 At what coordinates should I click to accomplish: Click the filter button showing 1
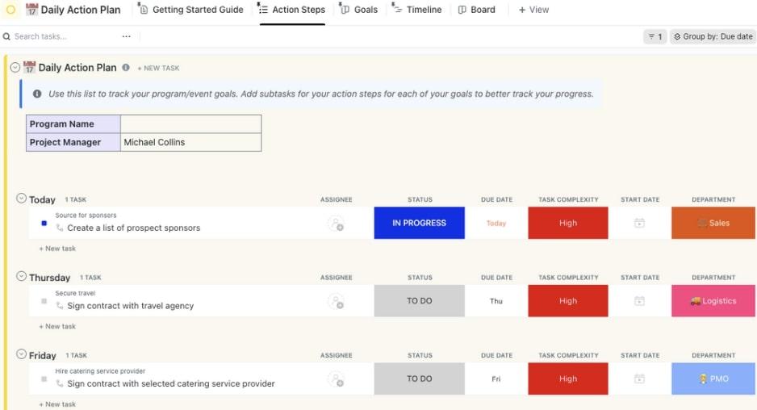[655, 36]
